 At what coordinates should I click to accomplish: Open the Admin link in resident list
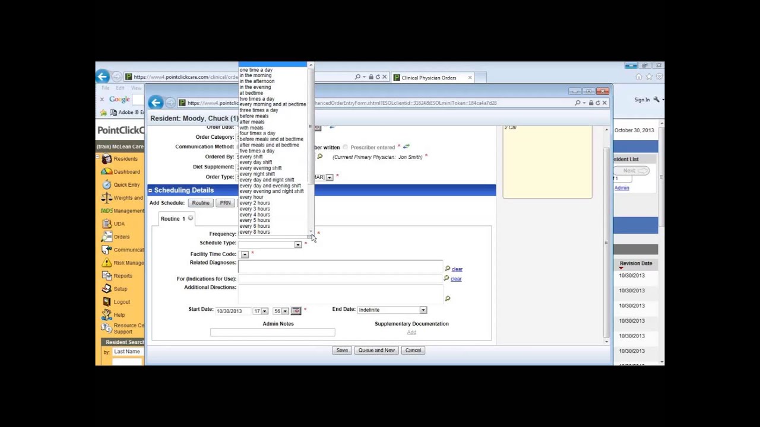pos(622,188)
